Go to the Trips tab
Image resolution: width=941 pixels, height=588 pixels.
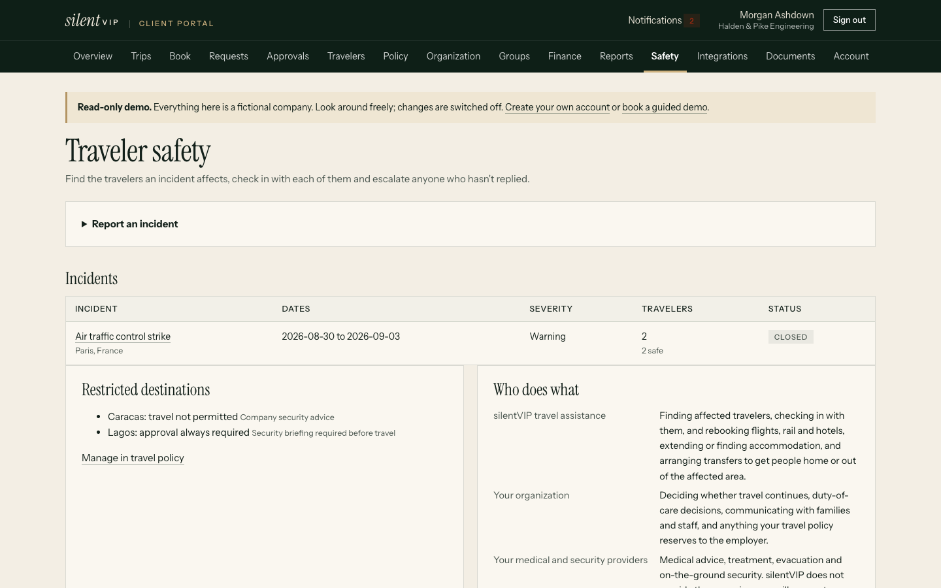pos(141,56)
